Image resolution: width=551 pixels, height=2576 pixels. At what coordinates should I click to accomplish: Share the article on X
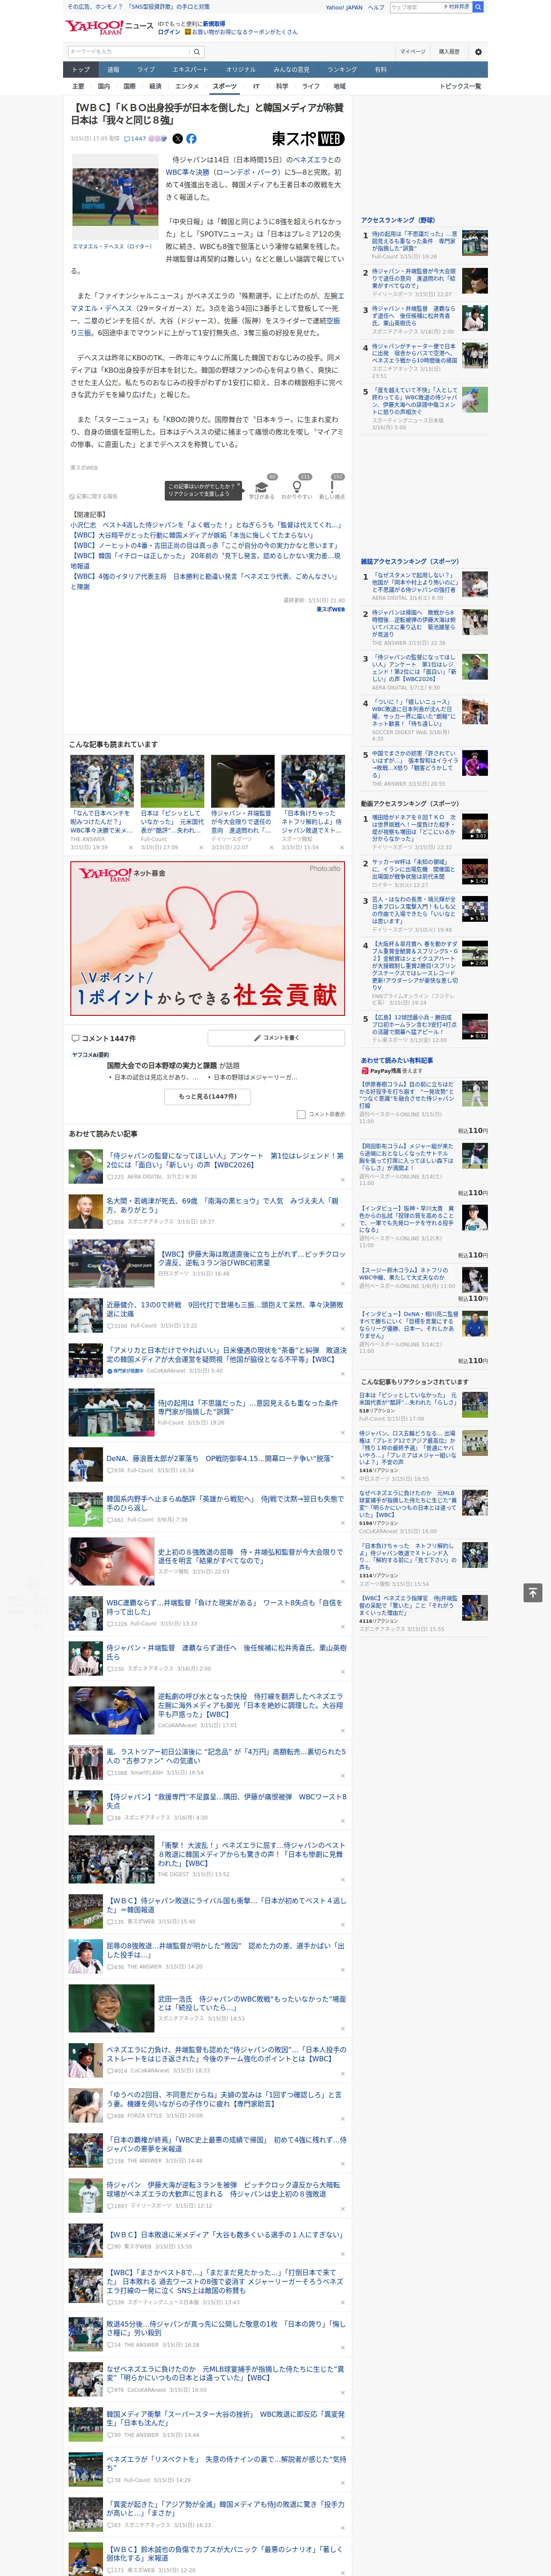(x=178, y=139)
